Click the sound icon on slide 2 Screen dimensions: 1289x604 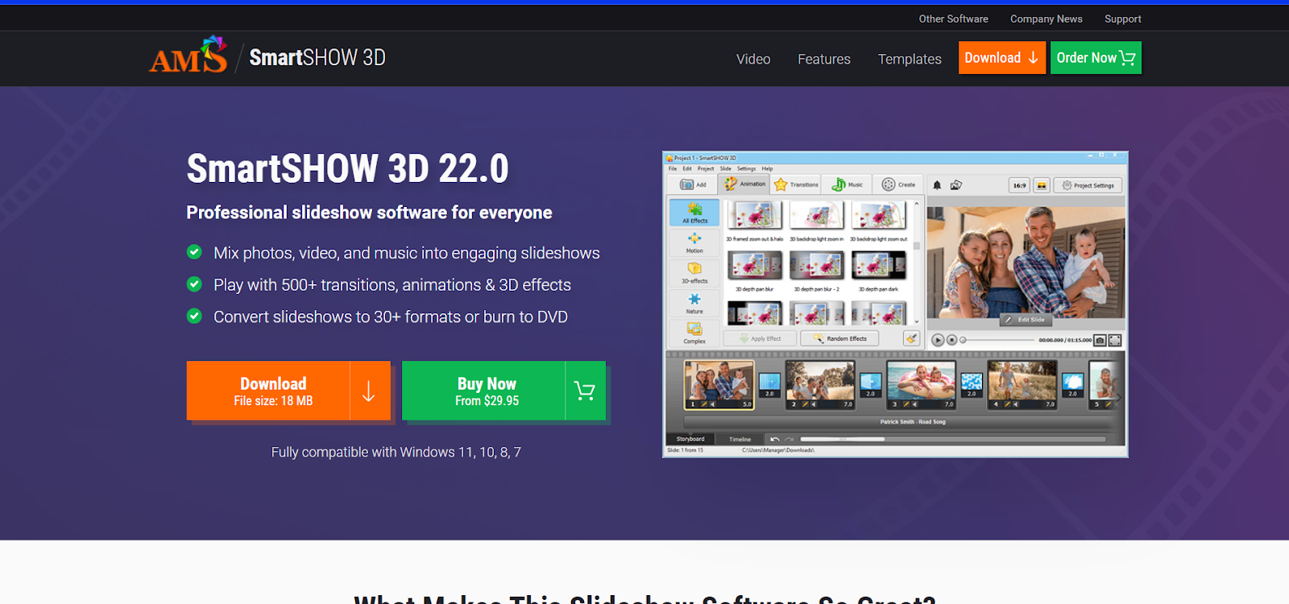click(814, 404)
